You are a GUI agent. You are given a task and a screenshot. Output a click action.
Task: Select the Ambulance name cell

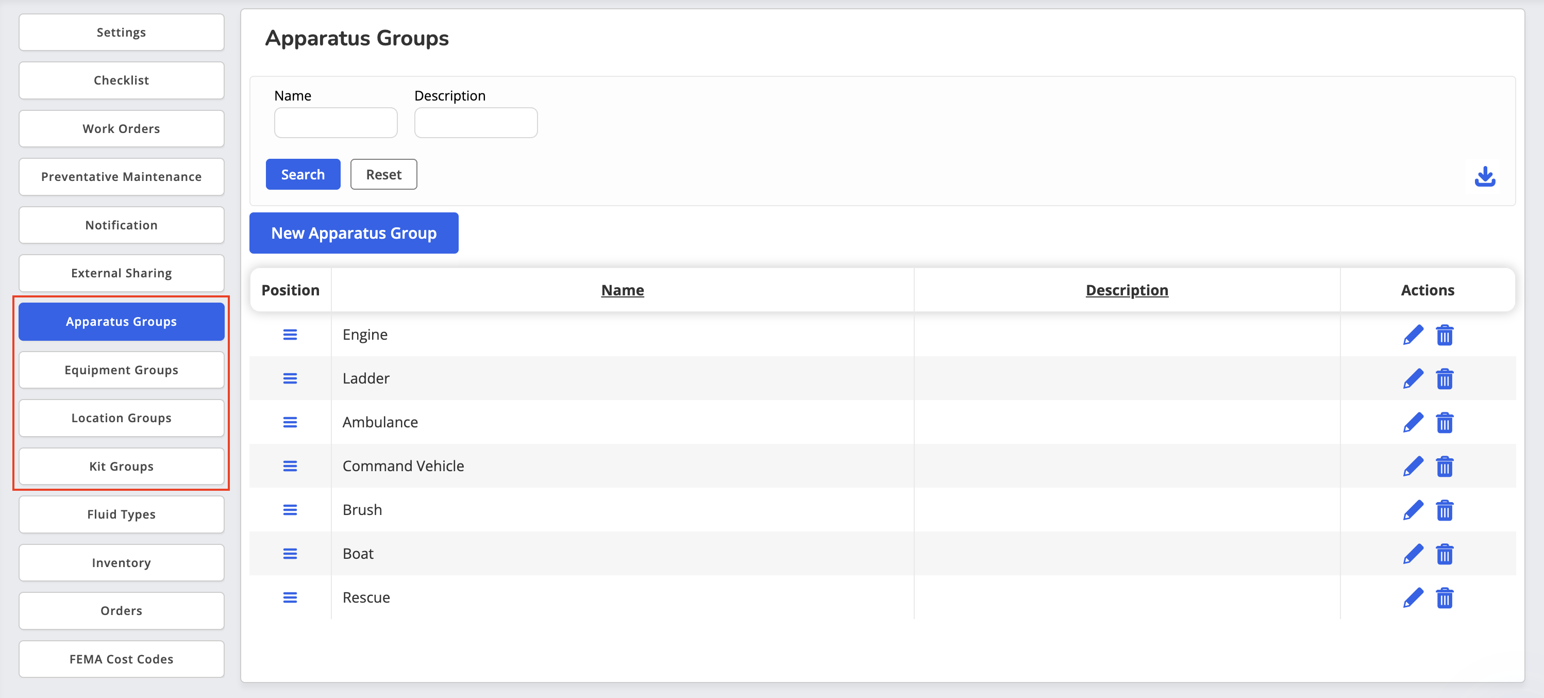coord(622,422)
